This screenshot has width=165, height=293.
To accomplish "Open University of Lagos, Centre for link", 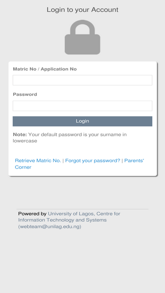I will (x=84, y=213).
